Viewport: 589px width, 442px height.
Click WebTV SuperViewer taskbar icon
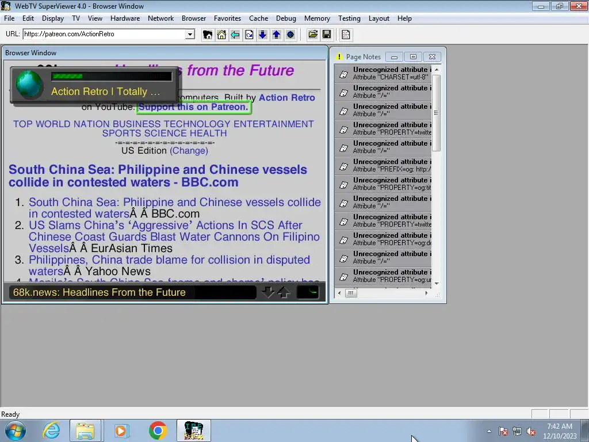[x=194, y=430]
